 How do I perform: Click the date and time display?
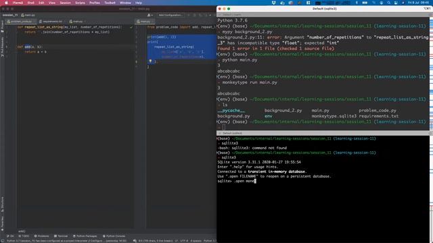coord(418,3)
